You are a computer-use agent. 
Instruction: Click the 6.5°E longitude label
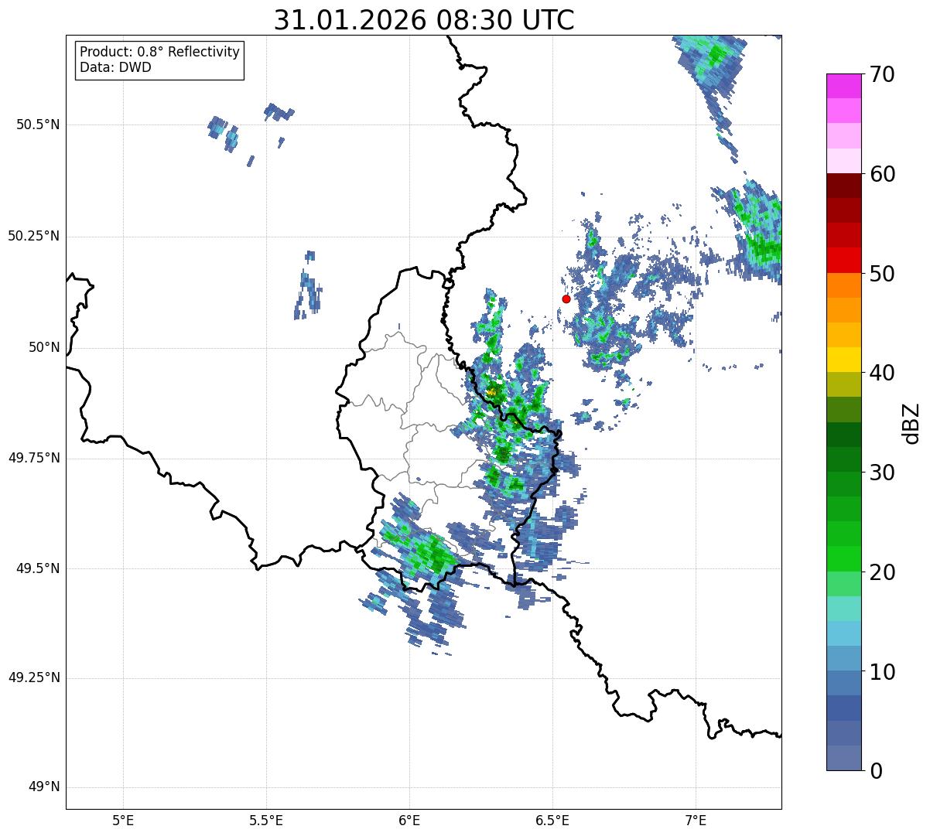click(552, 820)
